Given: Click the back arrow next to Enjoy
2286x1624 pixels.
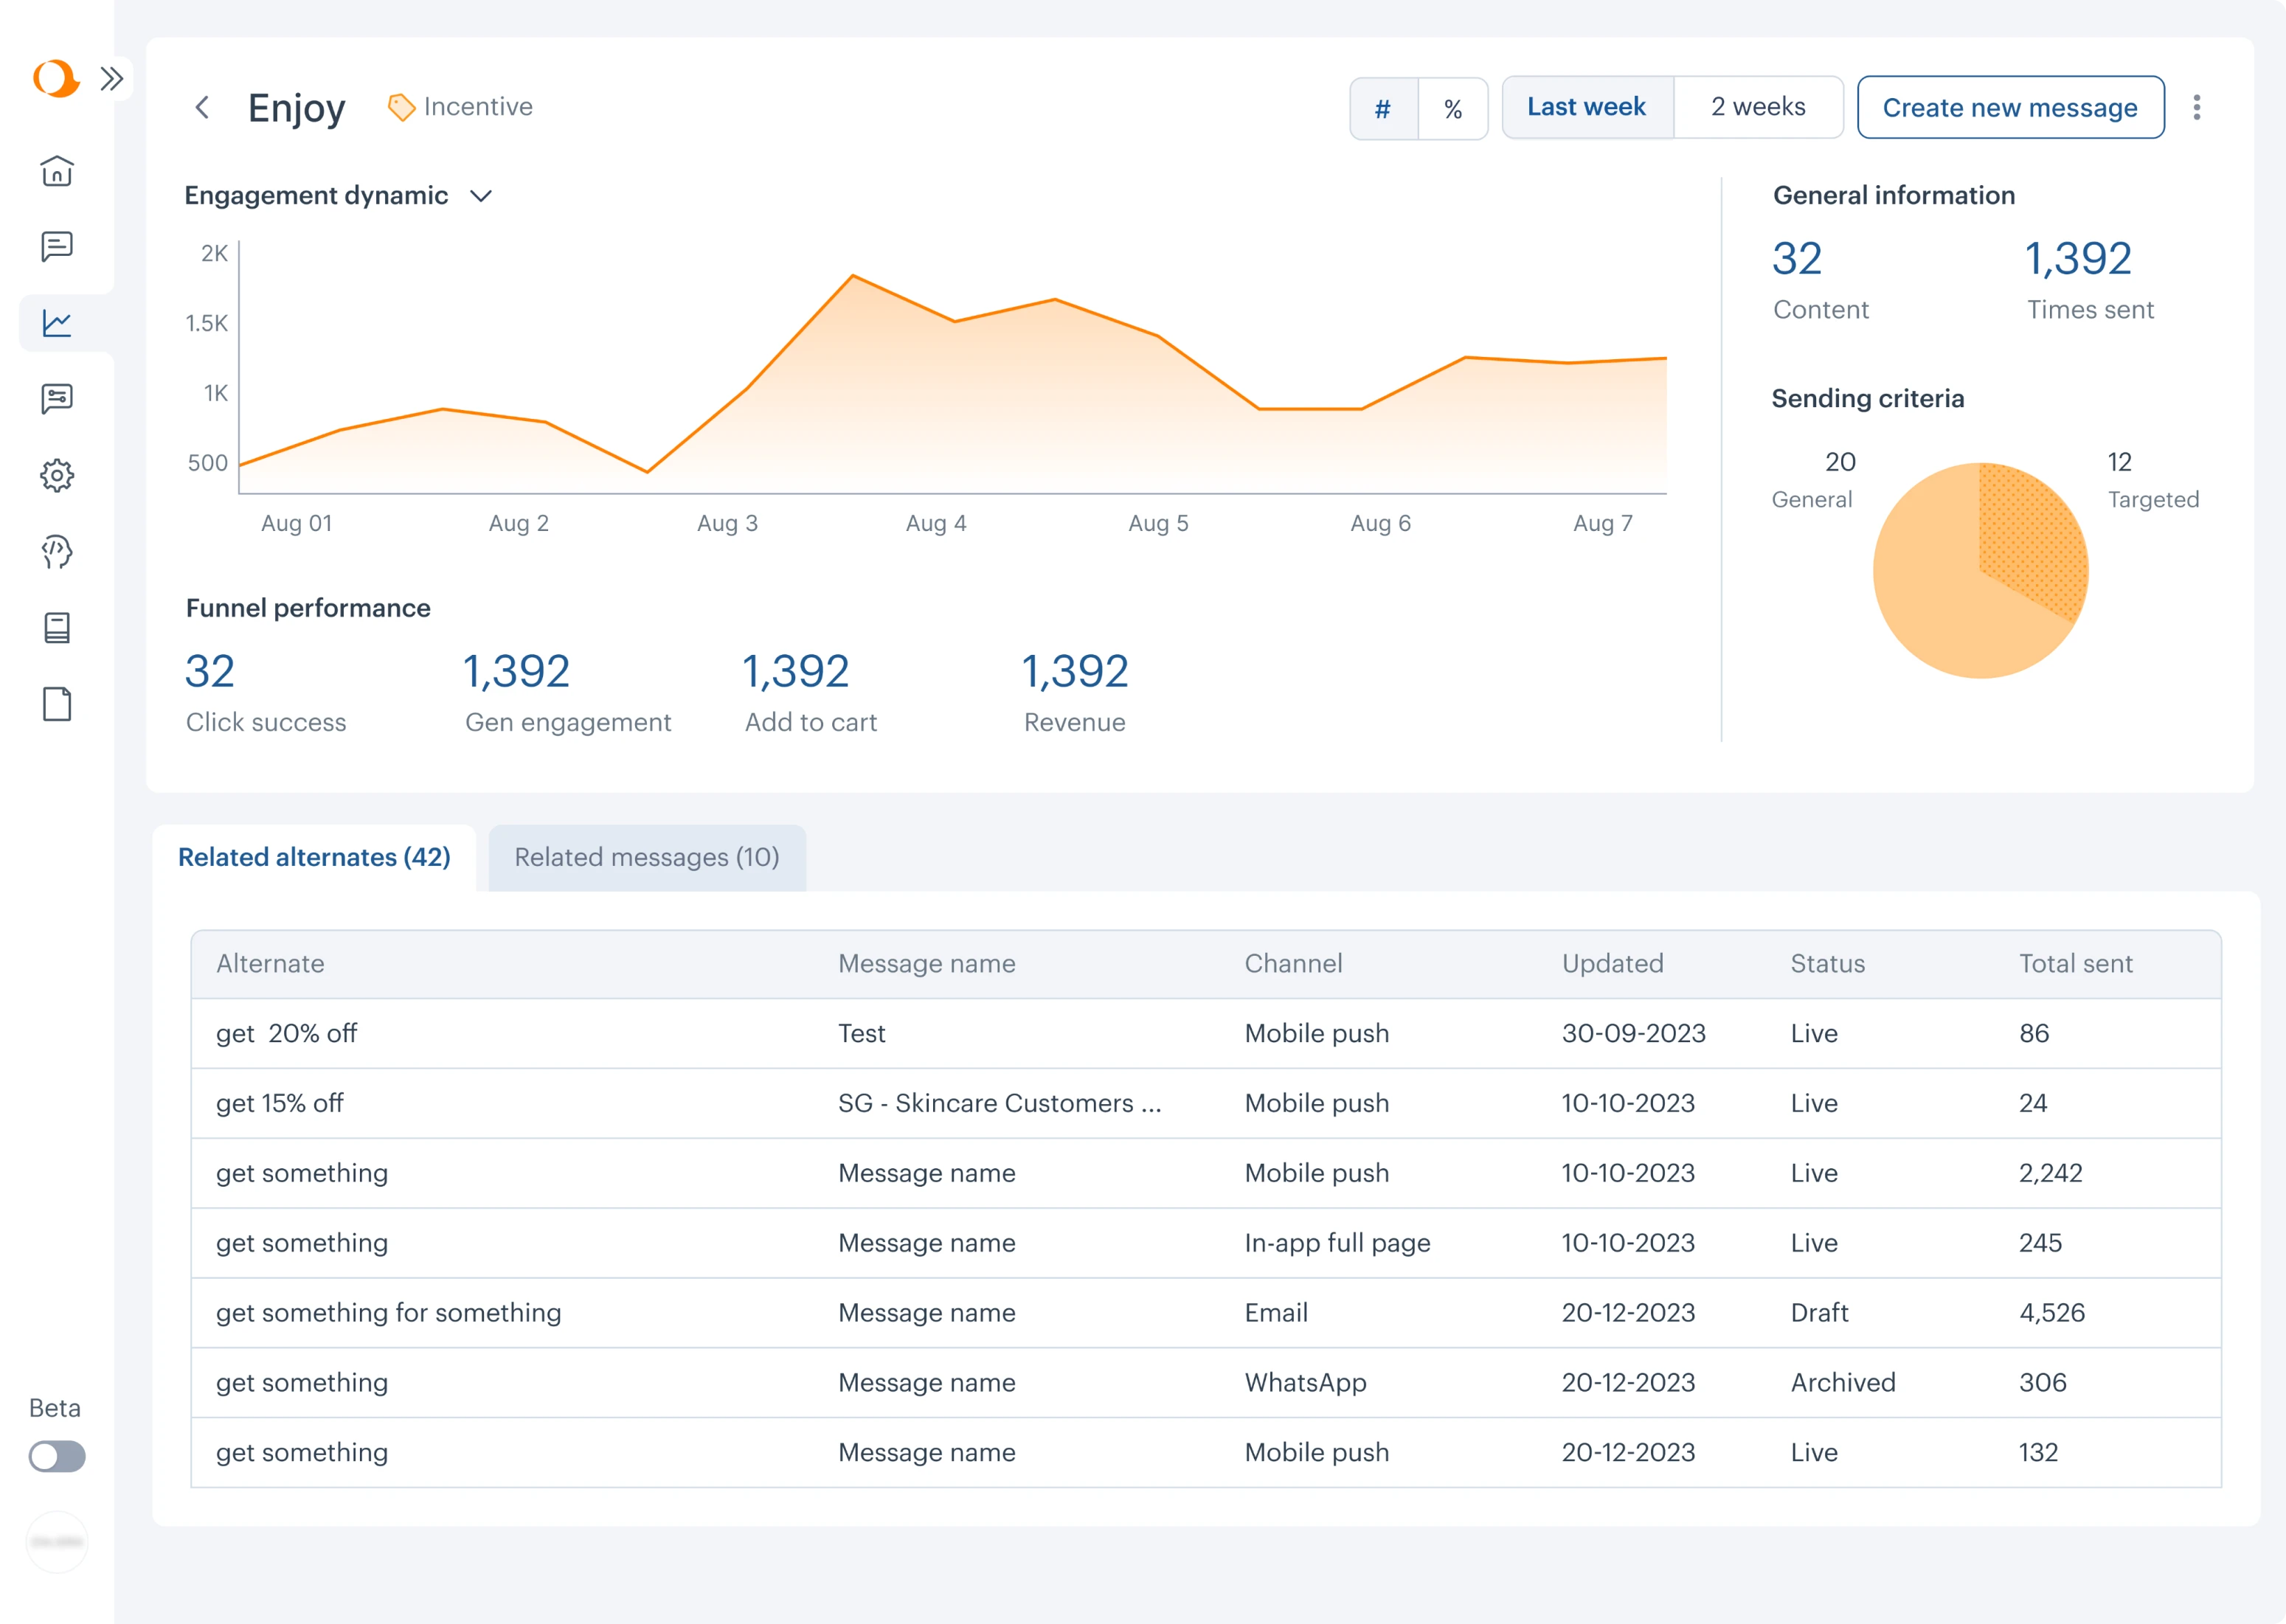Looking at the screenshot, I should (203, 107).
